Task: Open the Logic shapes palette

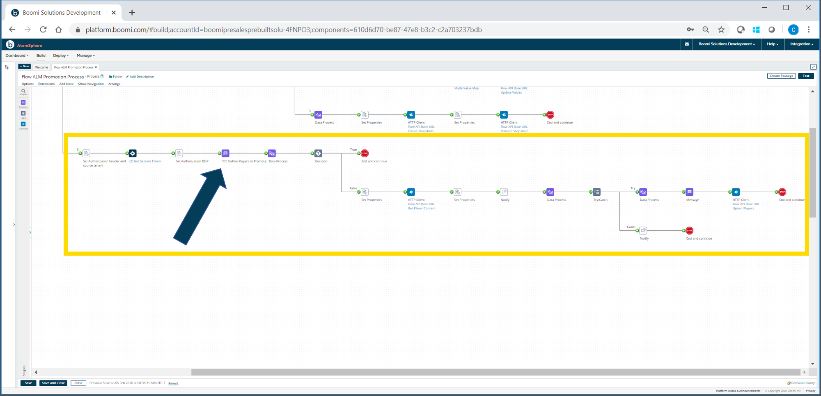Action: (23, 114)
